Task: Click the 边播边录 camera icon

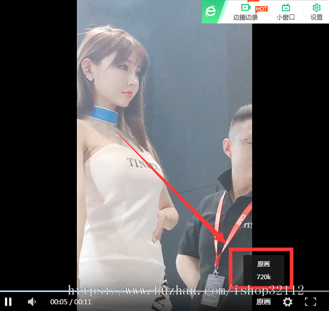Action: 246,7
